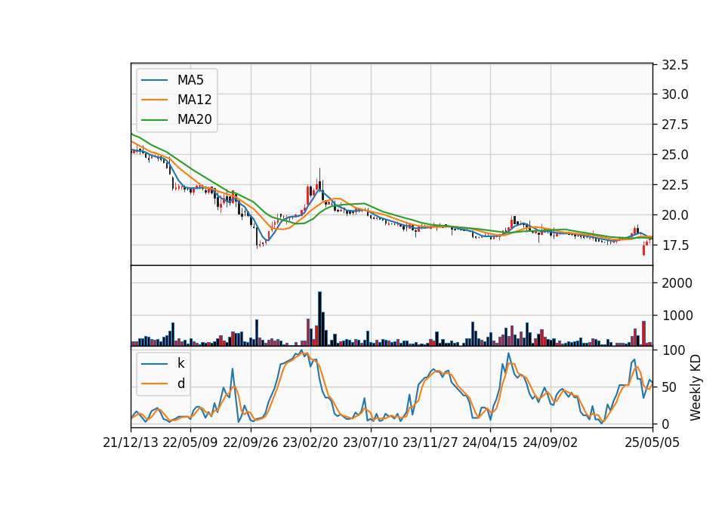Click the orange MA12 legend line sample
The height and width of the screenshot is (521, 725).
(154, 100)
